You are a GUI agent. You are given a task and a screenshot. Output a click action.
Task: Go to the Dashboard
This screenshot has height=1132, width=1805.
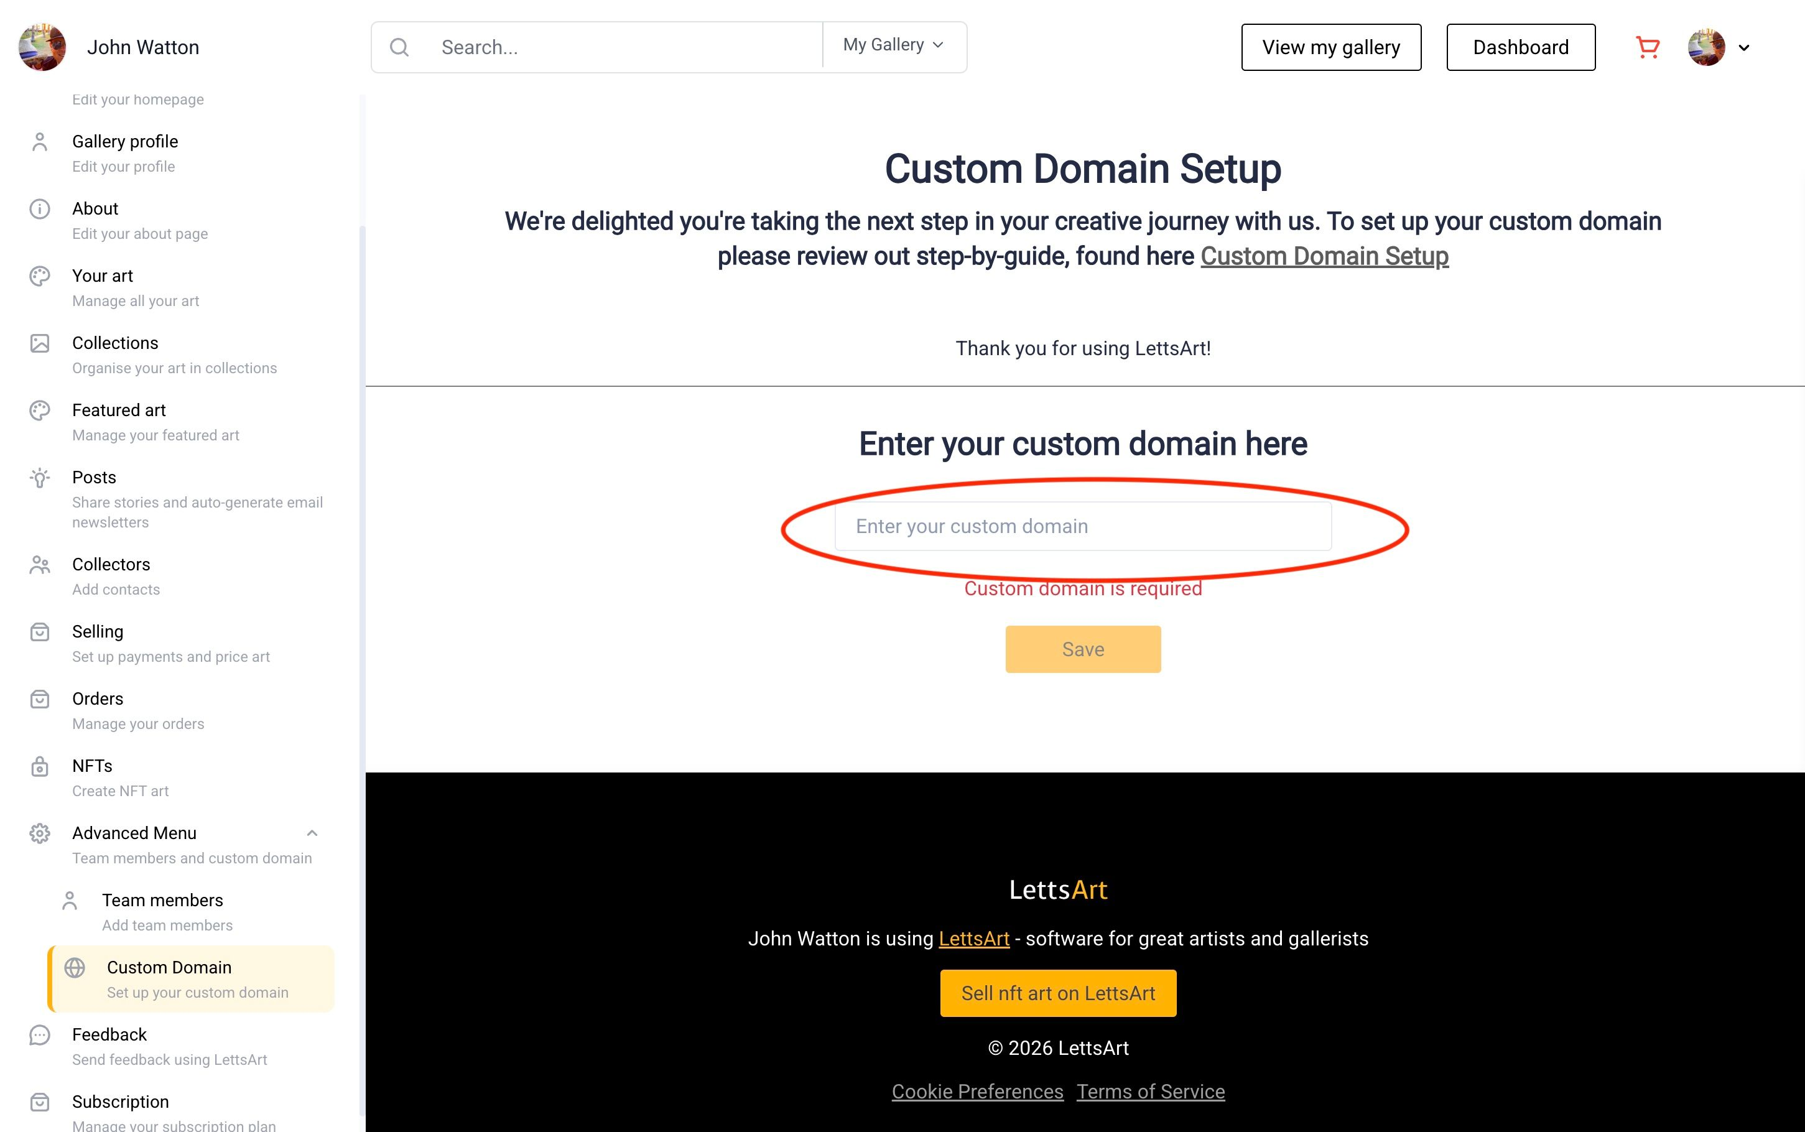[1521, 47]
